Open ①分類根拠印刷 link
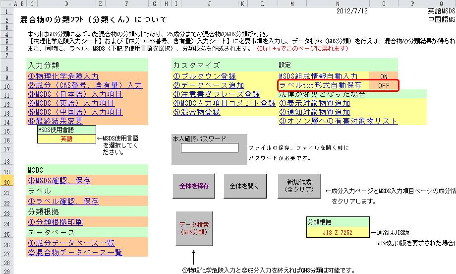 [55, 222]
